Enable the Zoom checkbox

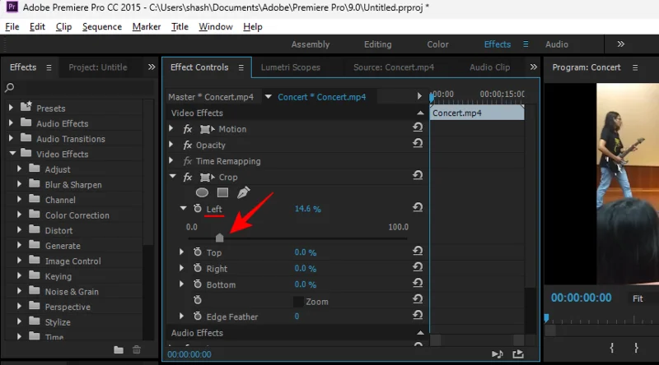[298, 302]
